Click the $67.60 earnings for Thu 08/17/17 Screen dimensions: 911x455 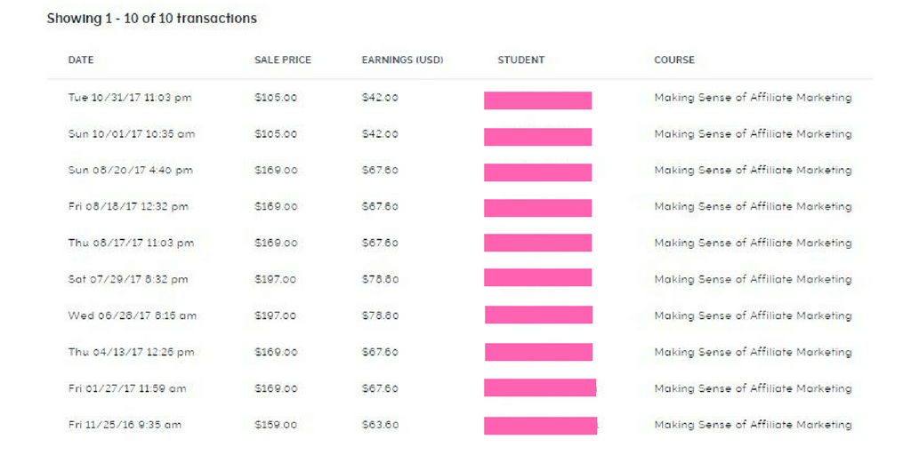pyautogui.click(x=380, y=243)
